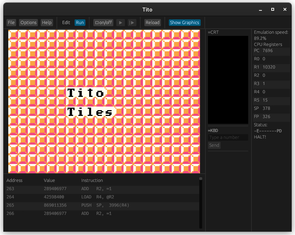Click the PC register showing 7696
The image size is (295, 235).
click(x=271, y=50)
